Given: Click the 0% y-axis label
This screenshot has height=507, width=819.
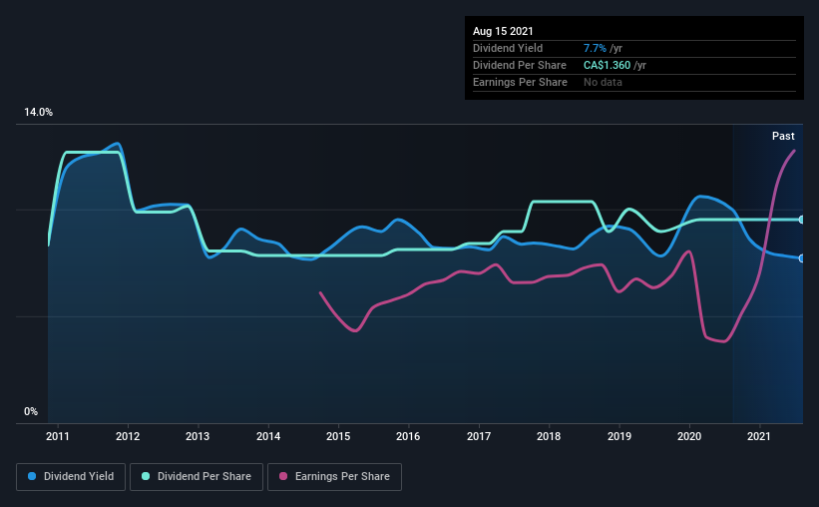Looking at the screenshot, I should [31, 411].
